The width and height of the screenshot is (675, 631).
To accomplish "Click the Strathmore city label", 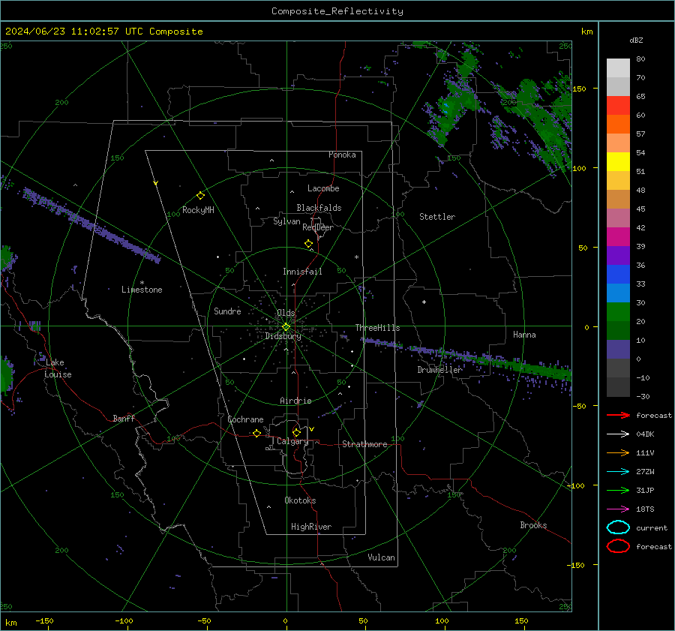I will tap(364, 444).
